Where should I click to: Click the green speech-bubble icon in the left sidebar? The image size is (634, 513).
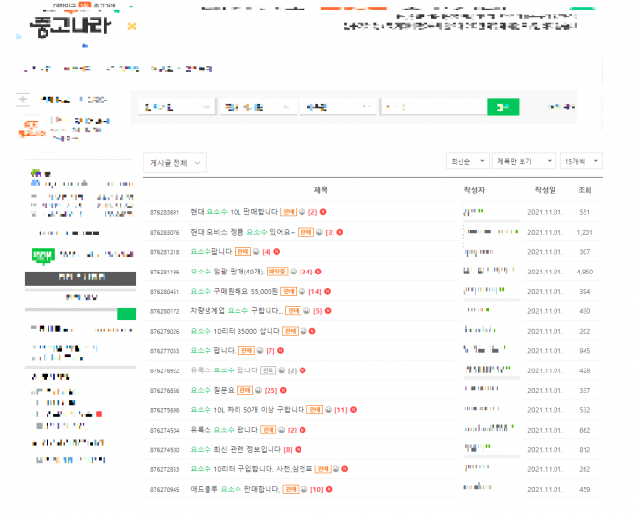coord(44,256)
